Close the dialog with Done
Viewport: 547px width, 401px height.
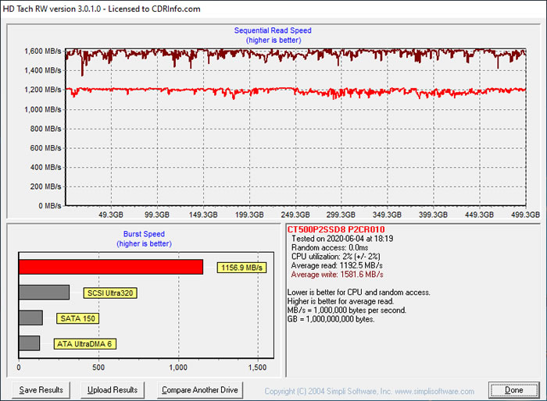(x=513, y=389)
